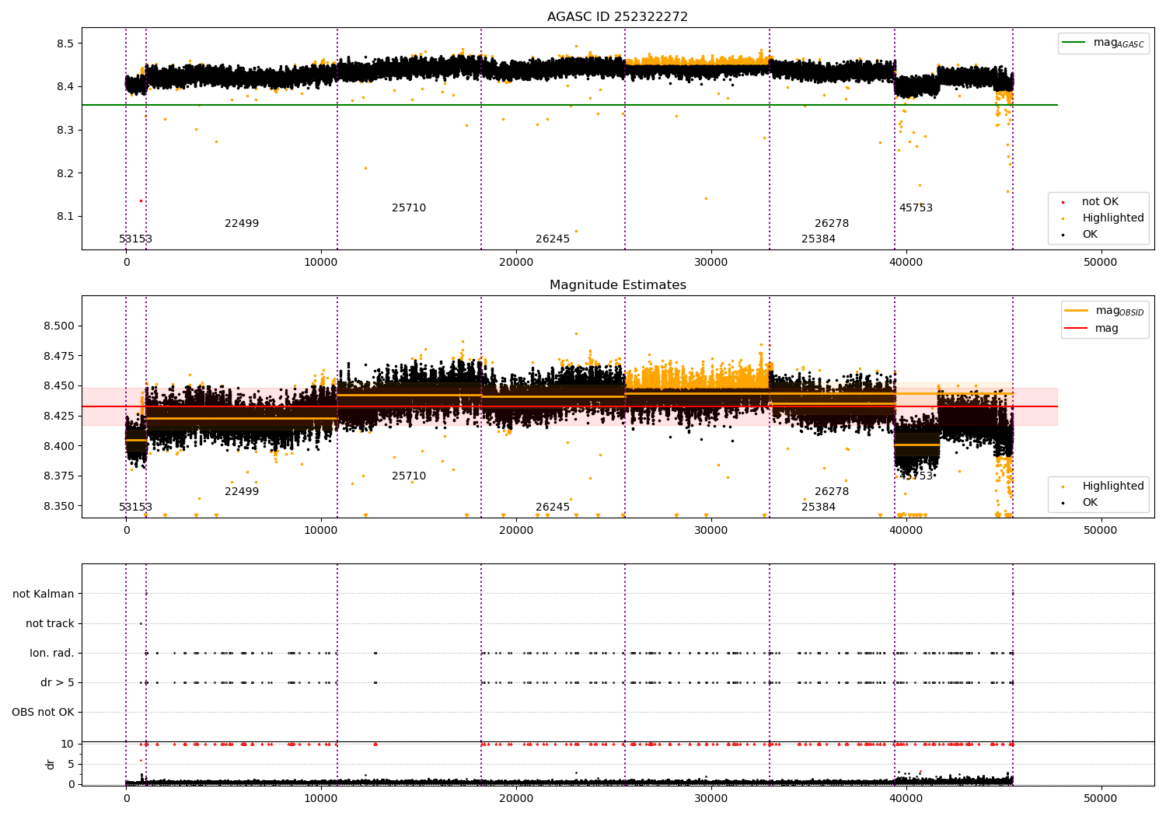Click the 53153 label in Magnitude Estimates plot
Viewport: 1166px width, 816px height.
point(135,507)
